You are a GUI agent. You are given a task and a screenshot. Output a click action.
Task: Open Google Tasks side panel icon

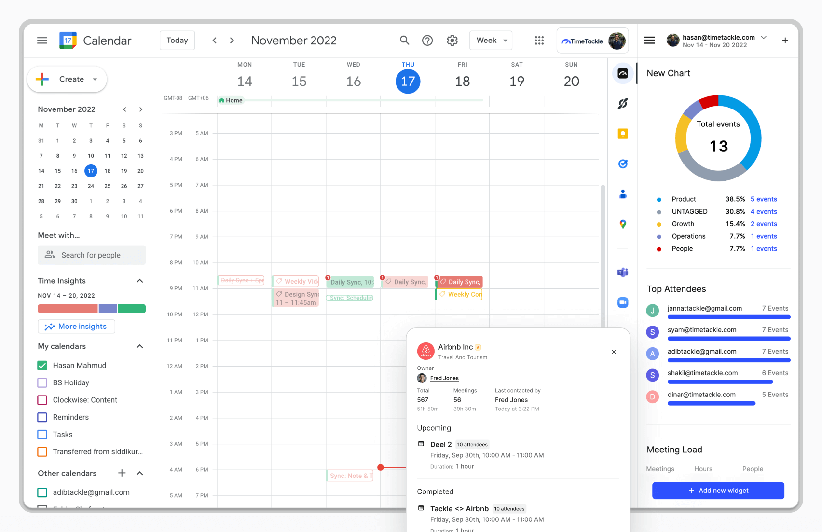[623, 164]
